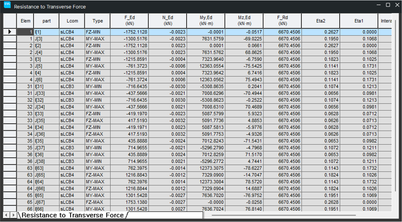Click the F_Ed value -761.3723
Screen dimensions: 402x222
(129, 66)
